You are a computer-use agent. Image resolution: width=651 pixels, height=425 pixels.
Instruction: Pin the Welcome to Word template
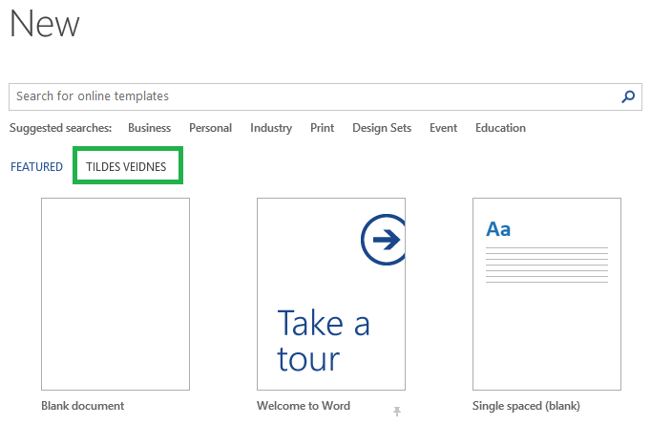(397, 411)
